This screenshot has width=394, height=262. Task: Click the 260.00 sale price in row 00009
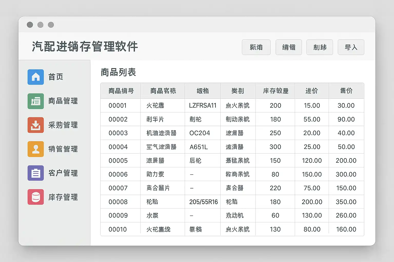(x=346, y=215)
